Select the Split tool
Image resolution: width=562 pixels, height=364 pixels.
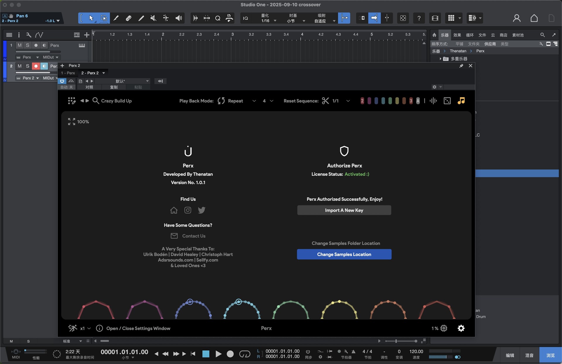tap(116, 18)
